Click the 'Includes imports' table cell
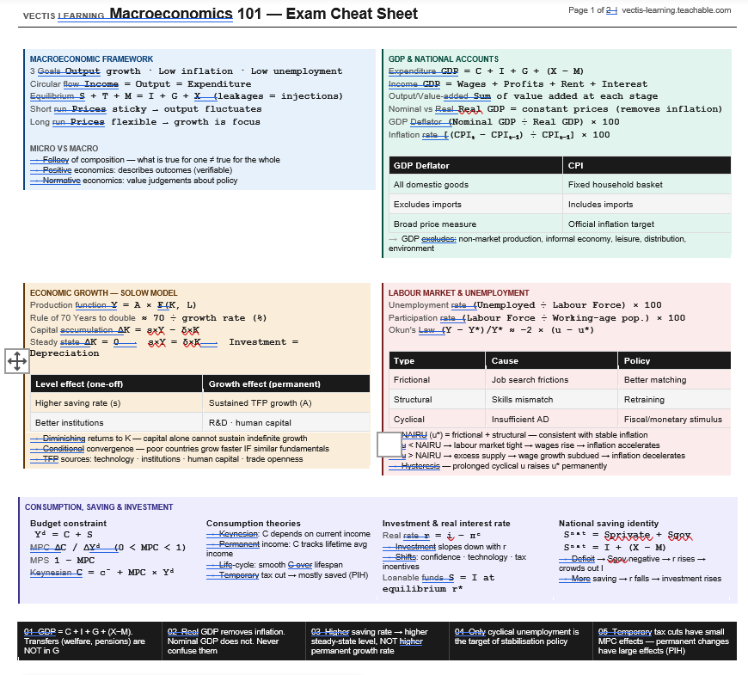 pos(647,204)
